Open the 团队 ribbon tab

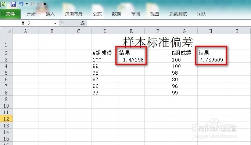pyautogui.click(x=201, y=14)
